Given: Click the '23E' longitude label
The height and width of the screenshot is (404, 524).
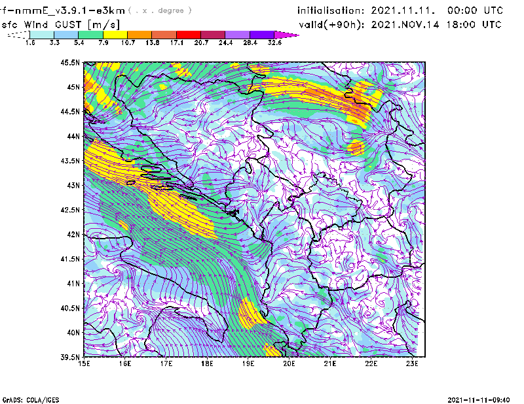Looking at the screenshot, I should (x=412, y=363).
